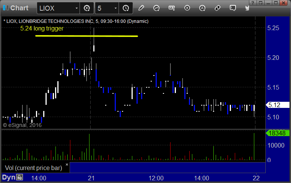The image size is (291, 183).
Task: Select the yellow 5.24 trigger line
Action: [86, 36]
